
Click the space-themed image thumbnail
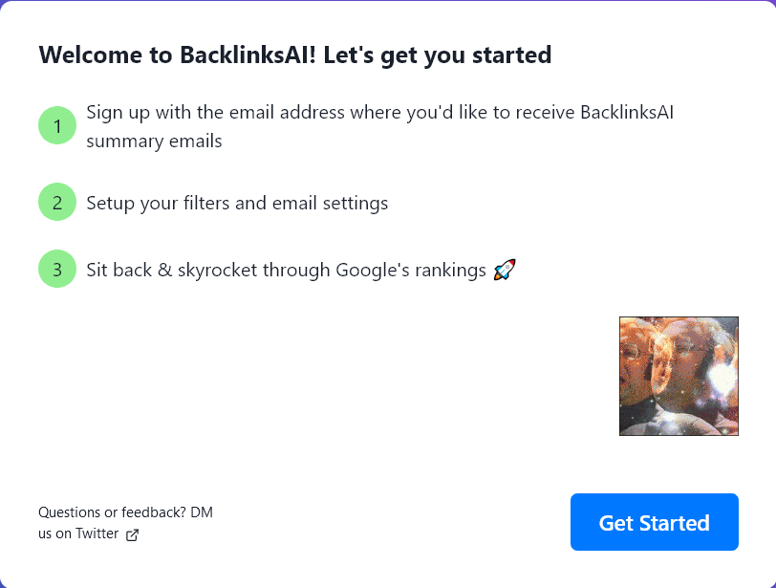679,376
